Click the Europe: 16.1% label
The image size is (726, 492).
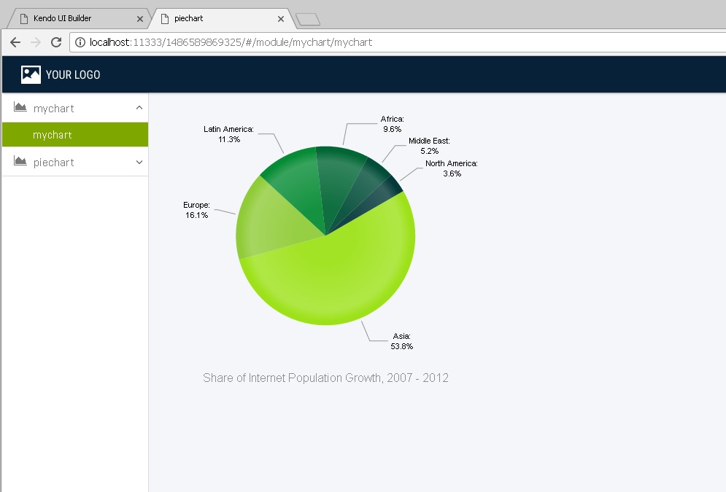pos(196,210)
